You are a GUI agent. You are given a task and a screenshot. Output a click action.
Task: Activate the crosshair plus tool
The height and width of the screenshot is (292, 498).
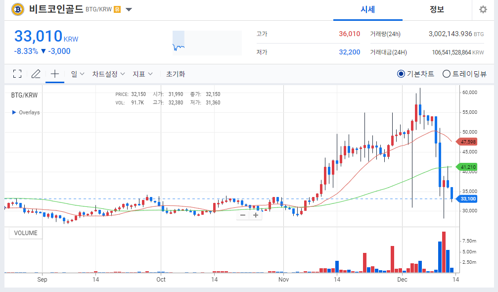click(54, 74)
